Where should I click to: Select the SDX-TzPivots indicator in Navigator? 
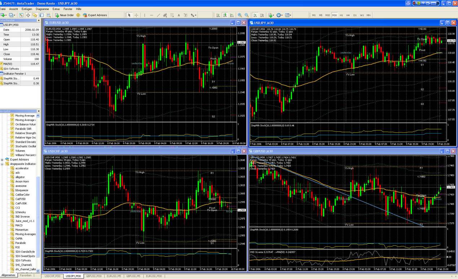22,260
